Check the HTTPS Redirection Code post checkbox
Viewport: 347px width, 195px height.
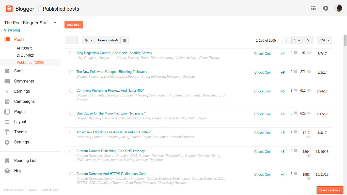71,174
